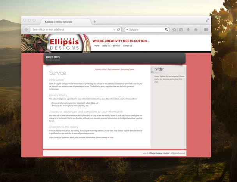Click the Funny T-Shirts banner heading
This screenshot has width=237, height=182.
(53, 57)
